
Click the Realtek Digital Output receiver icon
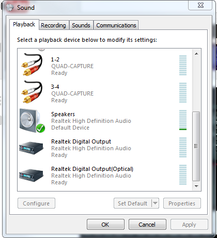(x=31, y=148)
